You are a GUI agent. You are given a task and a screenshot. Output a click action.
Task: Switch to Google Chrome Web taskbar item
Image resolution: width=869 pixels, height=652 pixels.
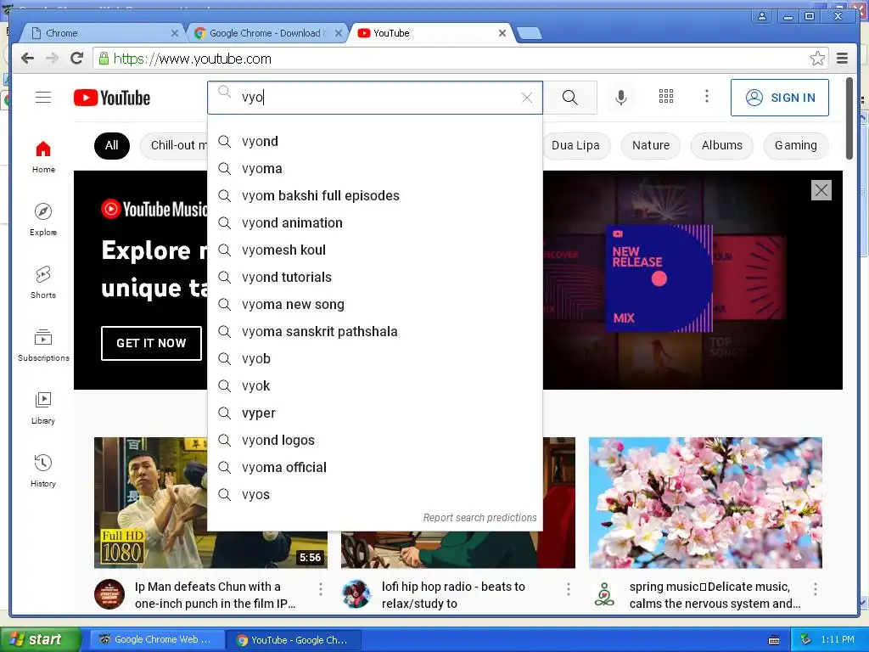(x=155, y=639)
